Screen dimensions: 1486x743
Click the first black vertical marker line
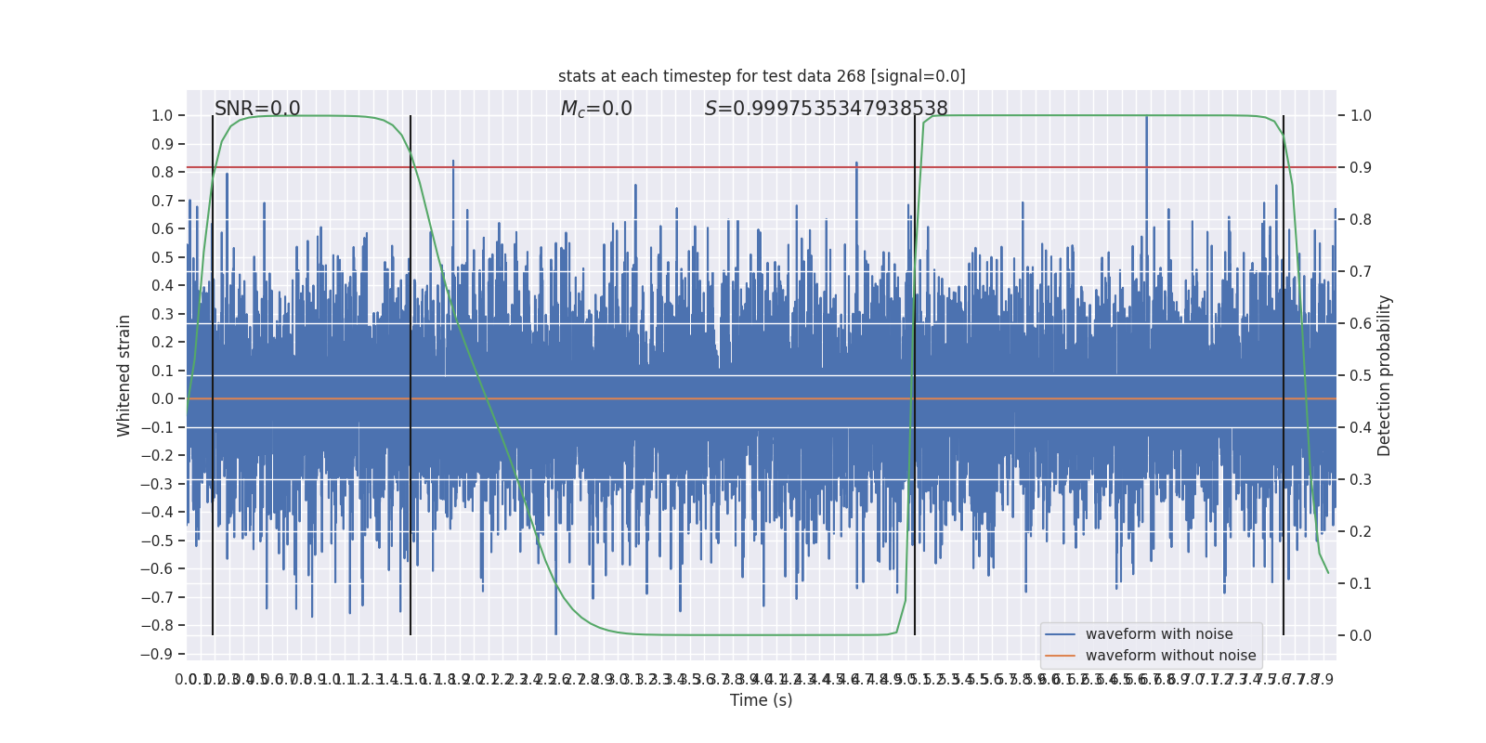coord(213,375)
